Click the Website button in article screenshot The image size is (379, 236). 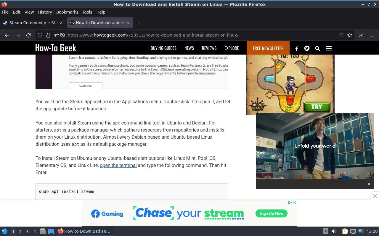86,86
